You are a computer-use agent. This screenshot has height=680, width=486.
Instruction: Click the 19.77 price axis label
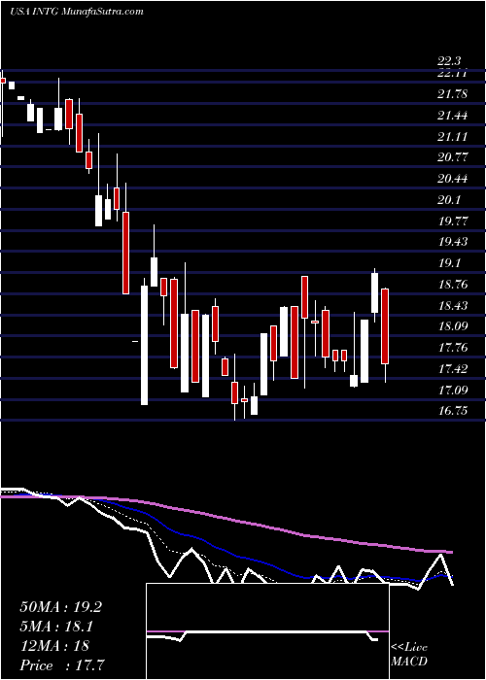coord(453,221)
